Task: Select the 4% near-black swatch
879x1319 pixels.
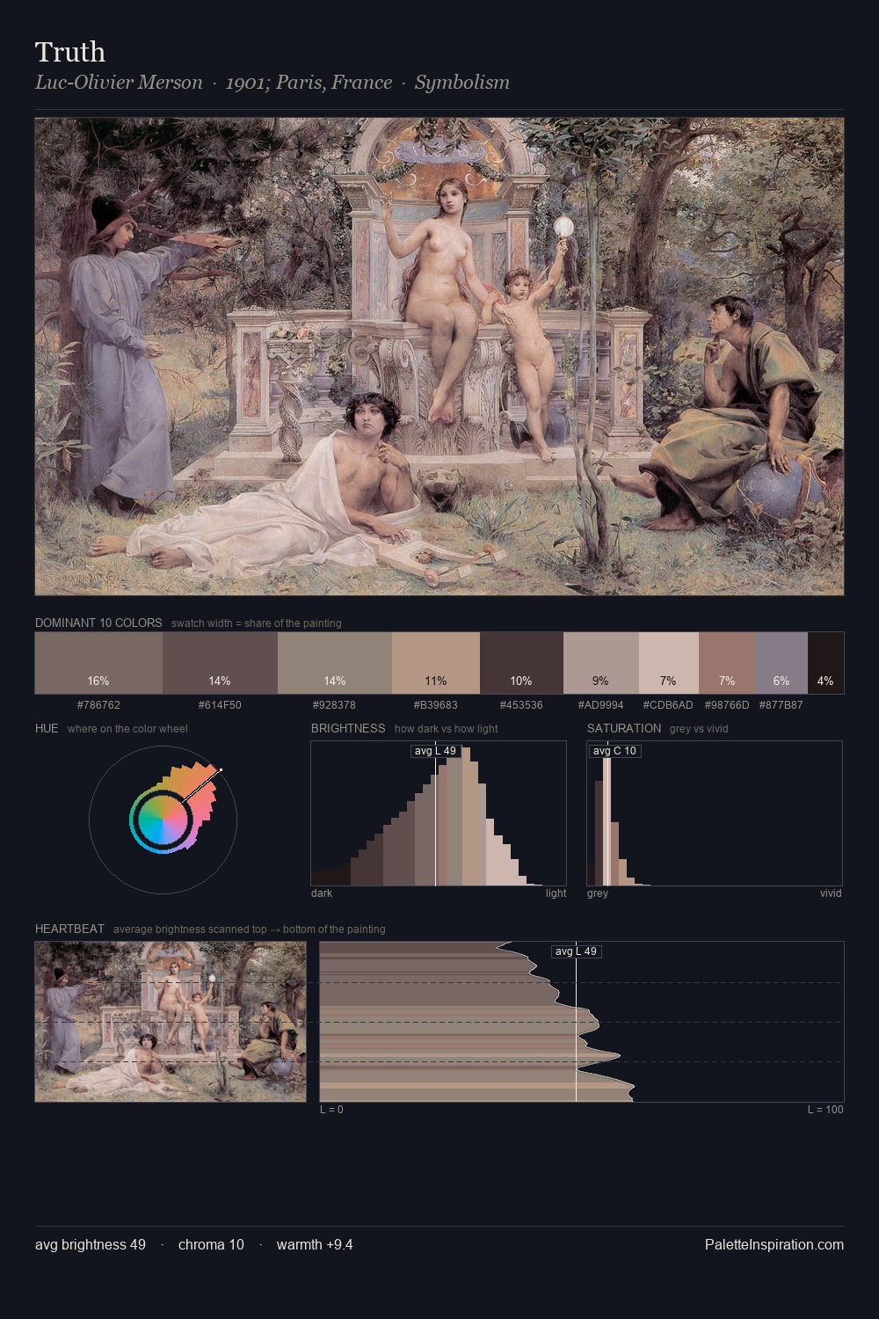Action: tap(825, 663)
